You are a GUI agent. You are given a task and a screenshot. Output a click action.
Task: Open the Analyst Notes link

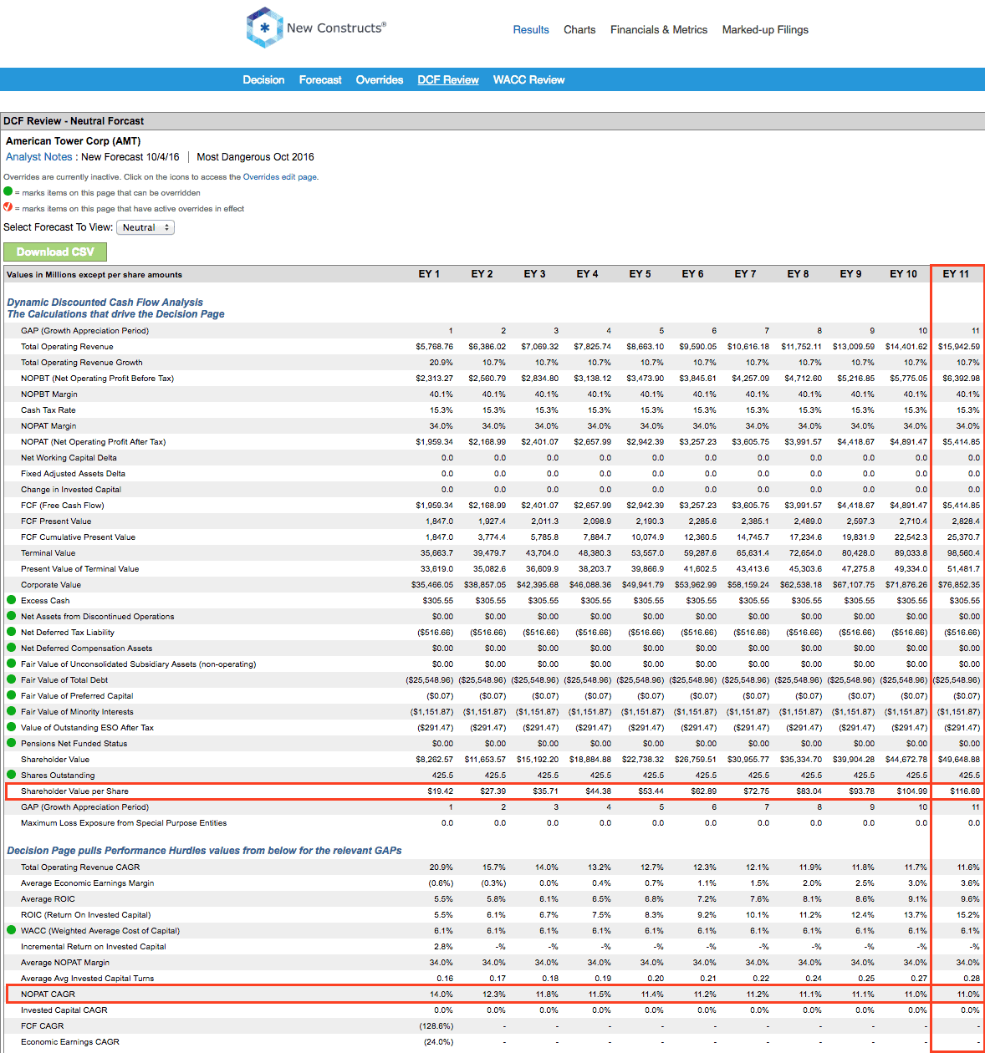[x=39, y=157]
